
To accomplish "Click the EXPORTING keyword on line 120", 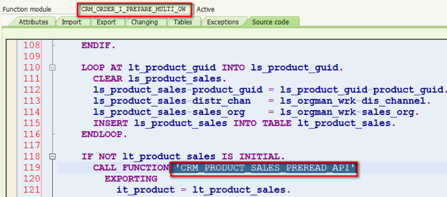I will point(131,179).
